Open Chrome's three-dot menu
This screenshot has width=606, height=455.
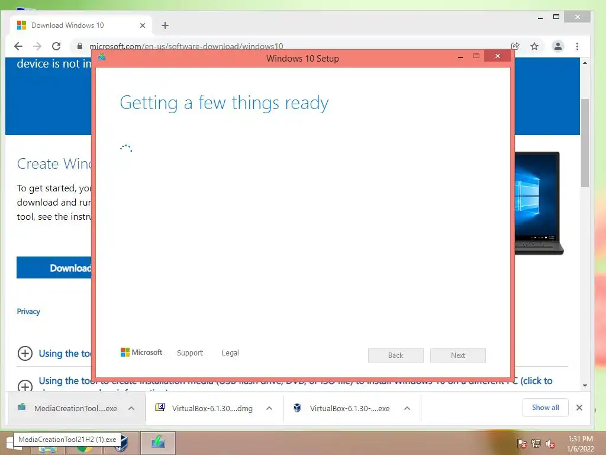577,46
